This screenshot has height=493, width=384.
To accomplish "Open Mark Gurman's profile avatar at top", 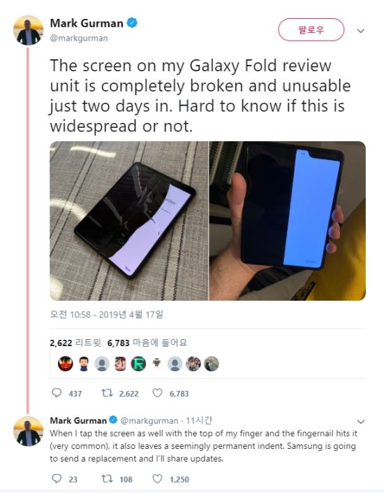I will coord(28,30).
